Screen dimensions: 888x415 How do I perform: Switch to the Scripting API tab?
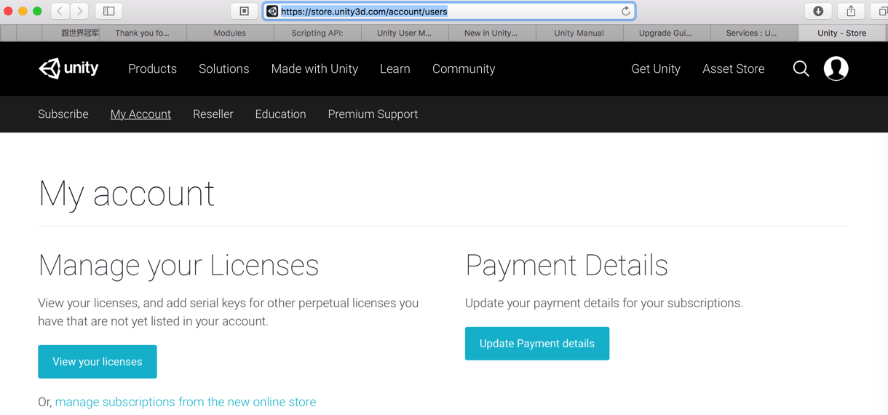click(317, 33)
